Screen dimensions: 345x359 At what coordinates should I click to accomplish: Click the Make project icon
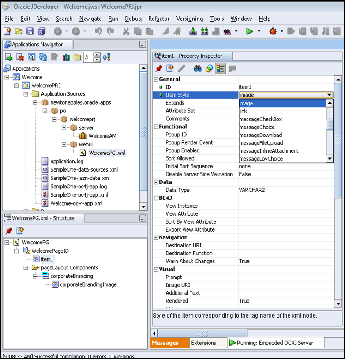tap(193, 31)
